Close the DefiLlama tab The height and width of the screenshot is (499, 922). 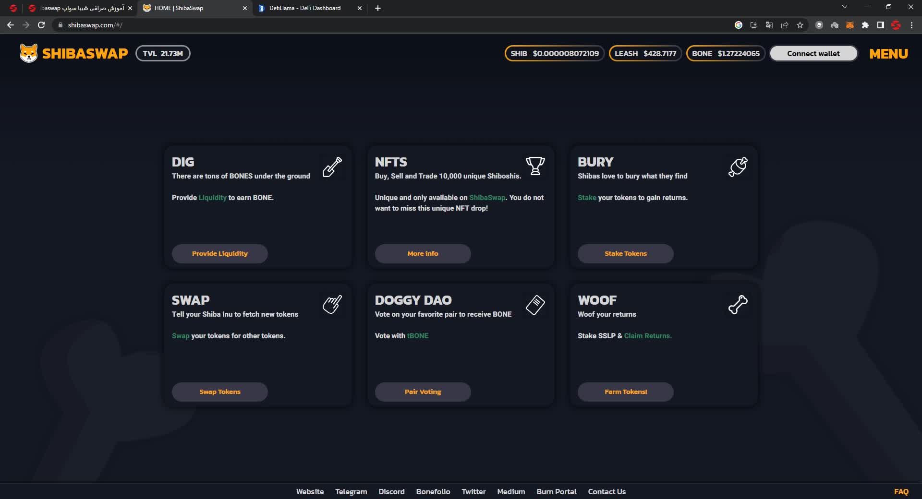pyautogui.click(x=359, y=8)
